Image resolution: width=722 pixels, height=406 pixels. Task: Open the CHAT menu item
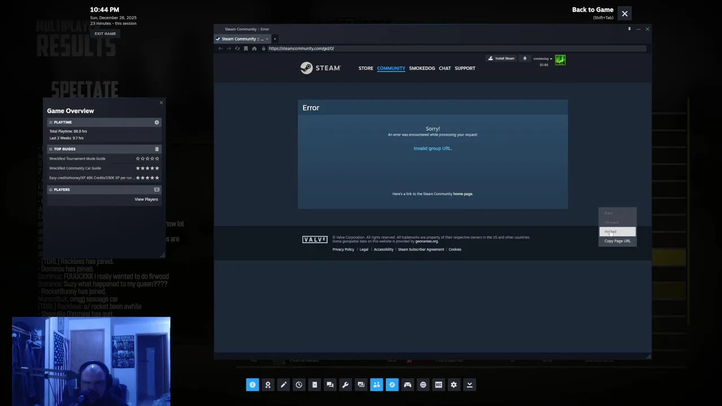coord(445,68)
